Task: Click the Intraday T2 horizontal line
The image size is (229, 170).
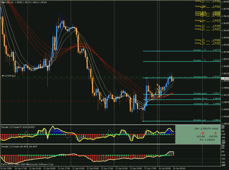Action: pos(182,51)
